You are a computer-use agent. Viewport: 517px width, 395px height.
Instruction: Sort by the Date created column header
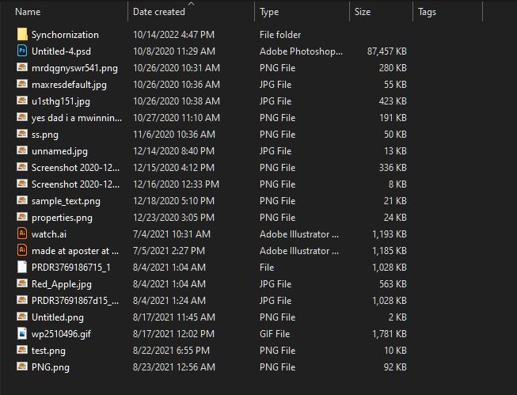point(158,13)
